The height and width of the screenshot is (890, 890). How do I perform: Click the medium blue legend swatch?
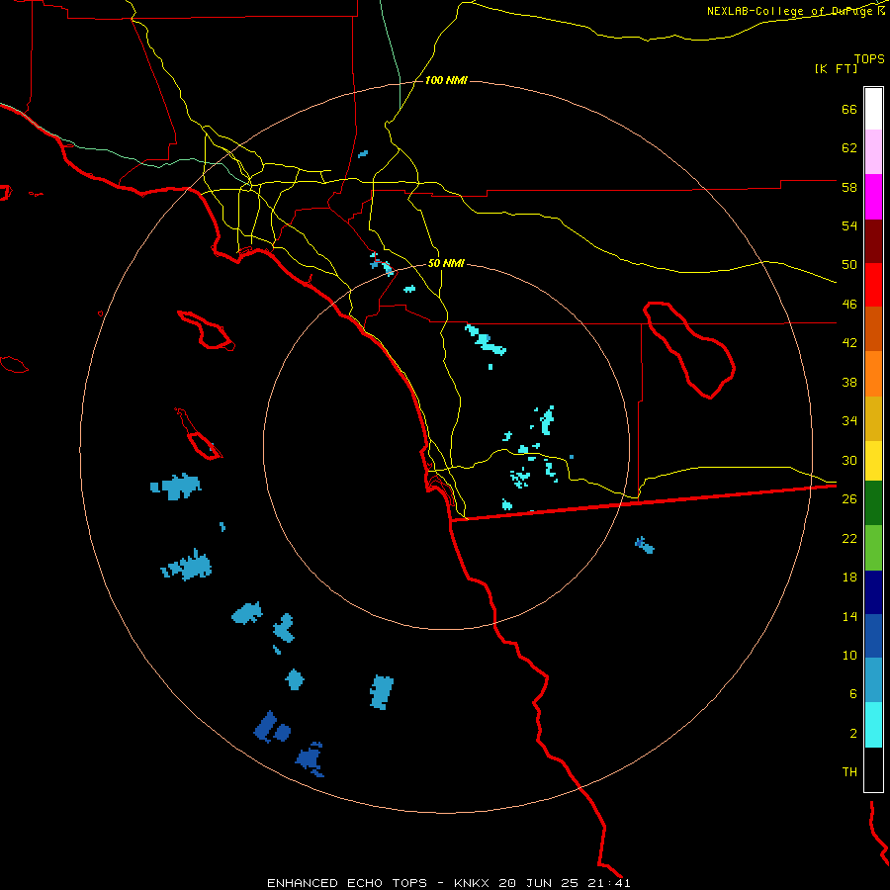[x=873, y=636]
